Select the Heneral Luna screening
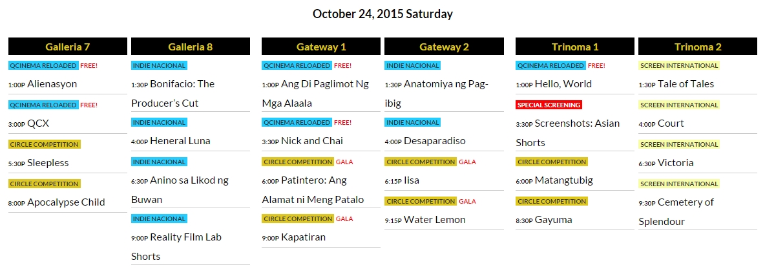This screenshot has height=278, width=765. [x=180, y=141]
